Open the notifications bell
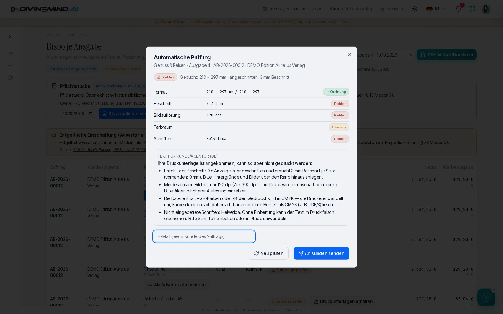 (458, 8)
